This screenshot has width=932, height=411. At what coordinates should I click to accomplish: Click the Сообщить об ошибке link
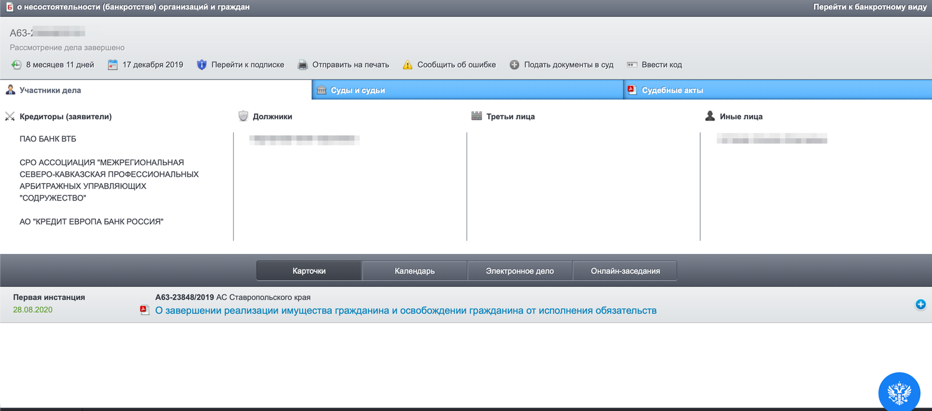pyautogui.click(x=457, y=65)
